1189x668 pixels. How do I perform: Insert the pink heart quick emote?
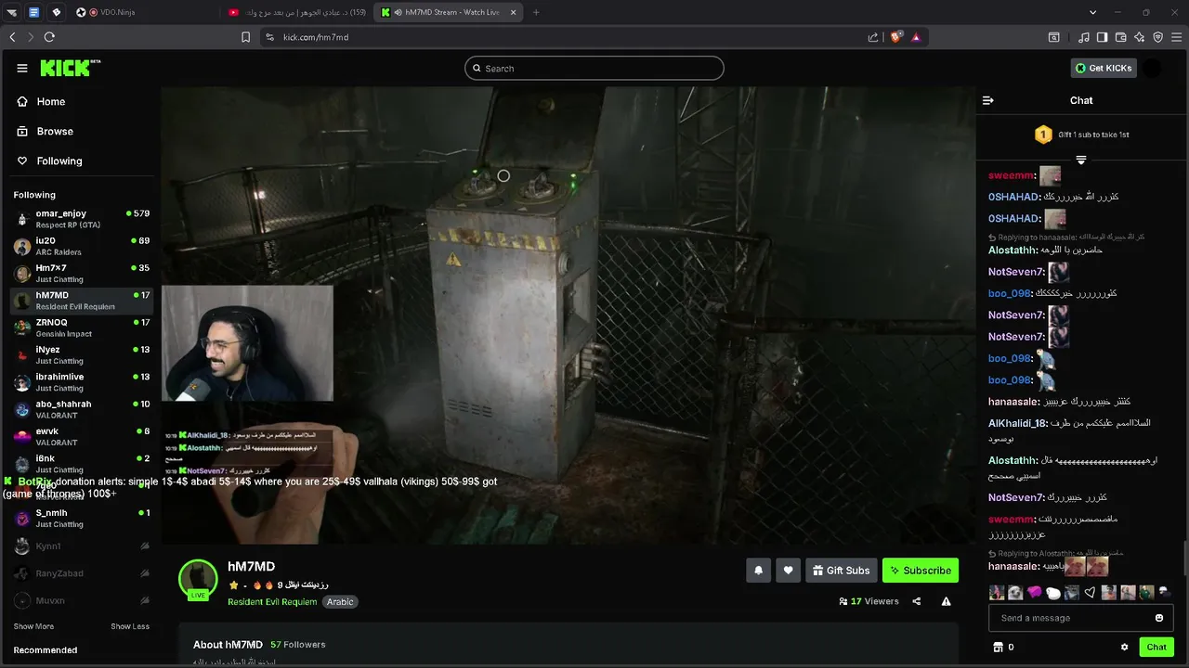pos(1034,592)
